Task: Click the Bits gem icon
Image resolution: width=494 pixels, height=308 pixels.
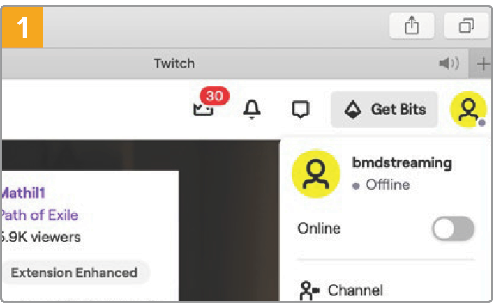Action: tap(353, 109)
